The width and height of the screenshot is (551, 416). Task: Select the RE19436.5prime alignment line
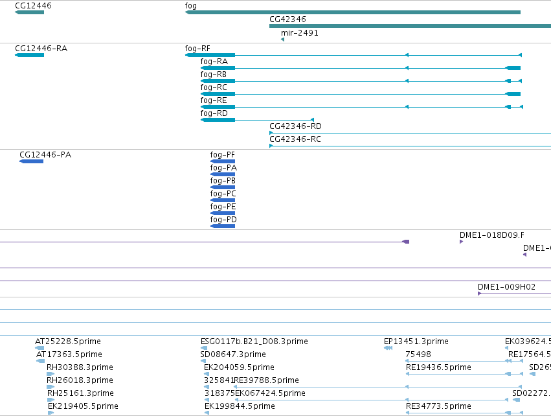pos(464,374)
